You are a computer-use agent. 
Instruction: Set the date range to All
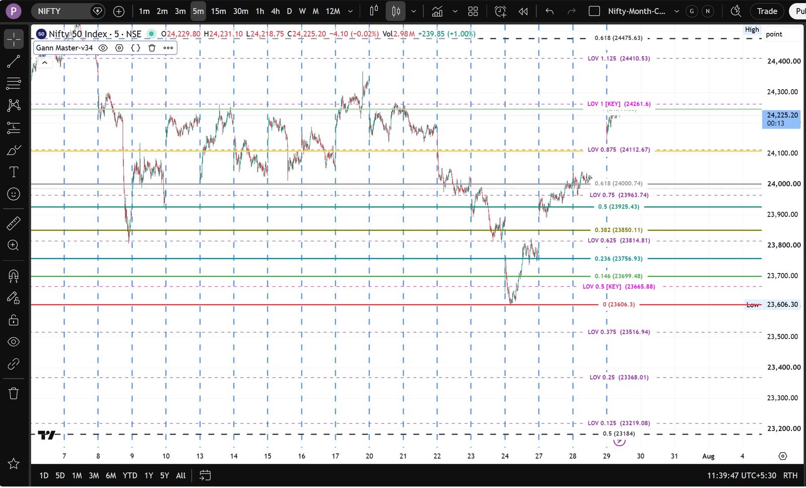click(x=181, y=475)
